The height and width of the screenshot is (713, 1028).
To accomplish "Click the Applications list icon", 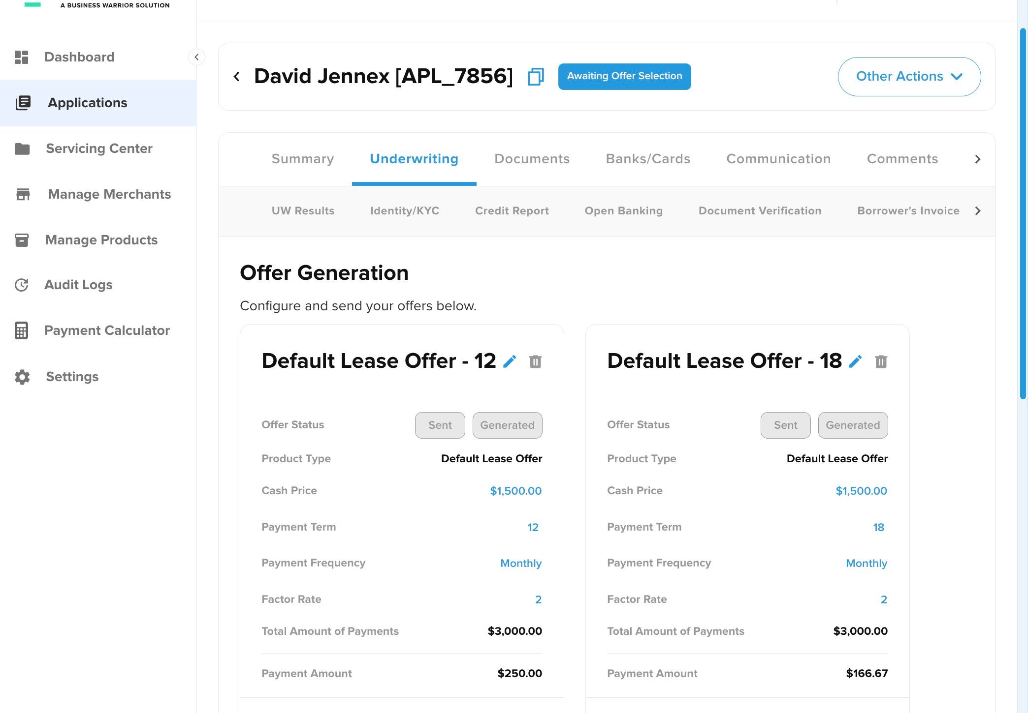I will click(23, 103).
